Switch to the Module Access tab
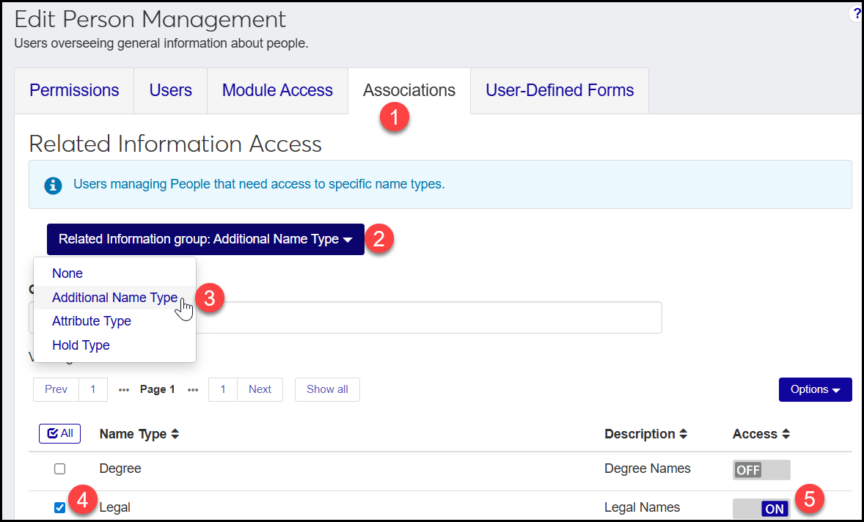The image size is (864, 522). pyautogui.click(x=277, y=90)
